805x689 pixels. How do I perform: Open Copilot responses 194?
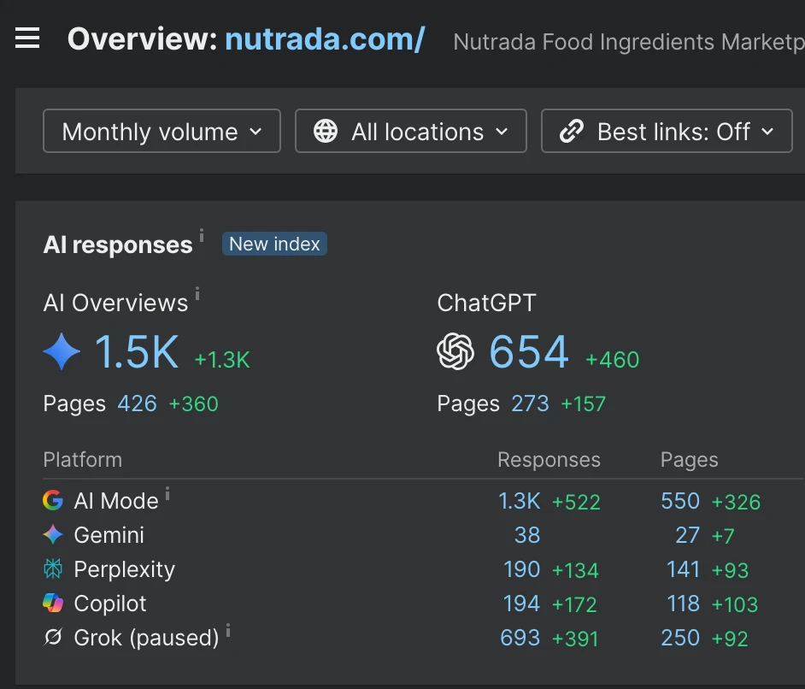pos(521,604)
